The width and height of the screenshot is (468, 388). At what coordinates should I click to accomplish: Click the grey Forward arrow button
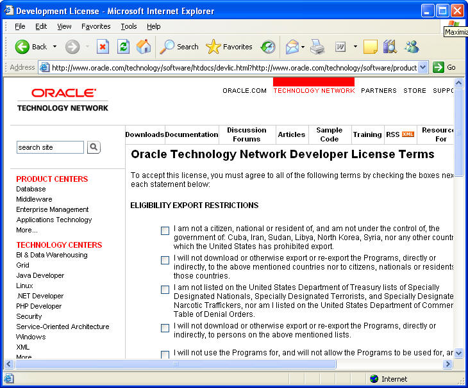(72, 47)
